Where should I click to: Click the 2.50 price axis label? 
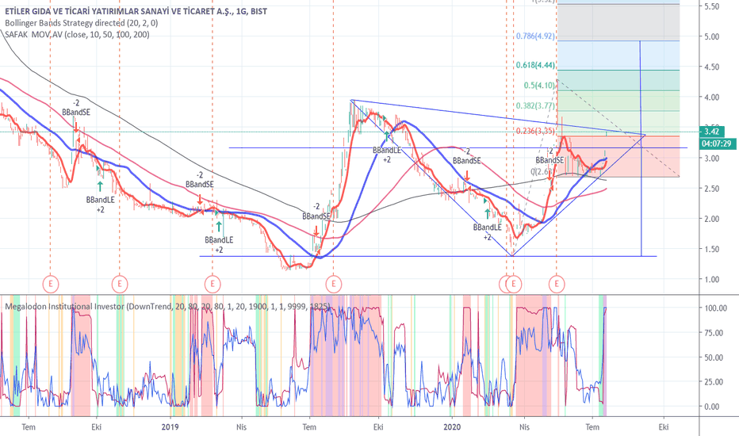[x=712, y=189]
